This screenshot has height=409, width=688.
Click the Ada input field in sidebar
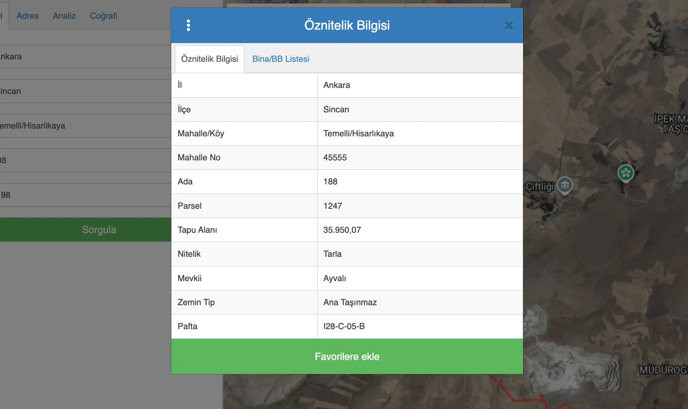85,160
